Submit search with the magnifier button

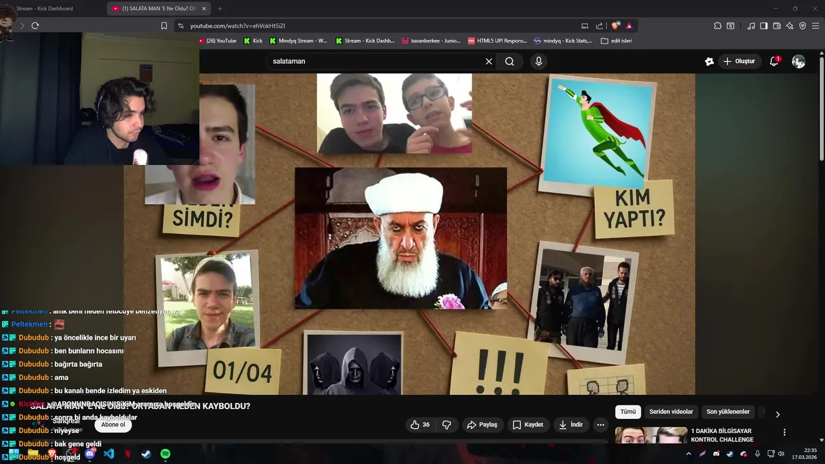click(510, 61)
